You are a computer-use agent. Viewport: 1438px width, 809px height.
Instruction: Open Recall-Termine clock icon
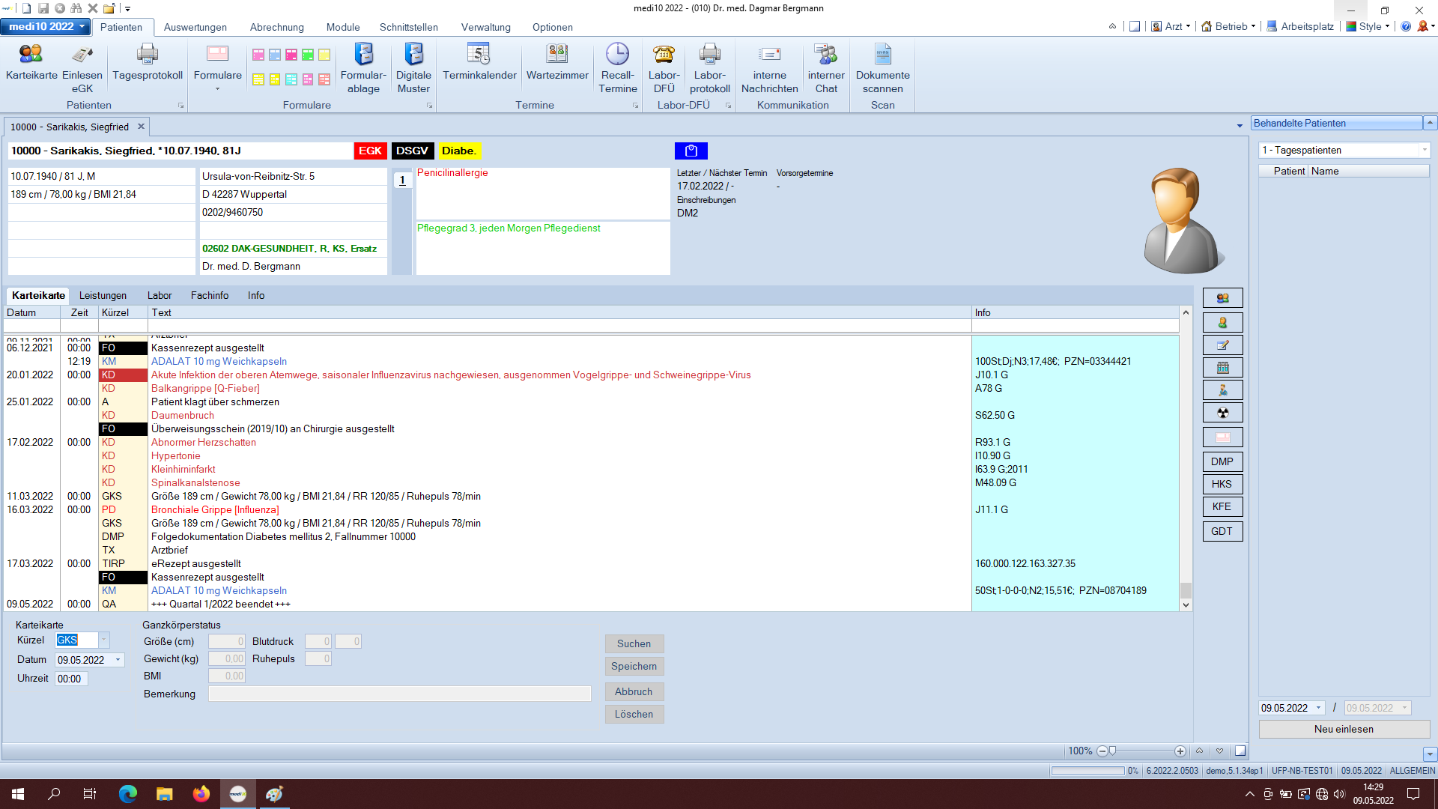[617, 55]
